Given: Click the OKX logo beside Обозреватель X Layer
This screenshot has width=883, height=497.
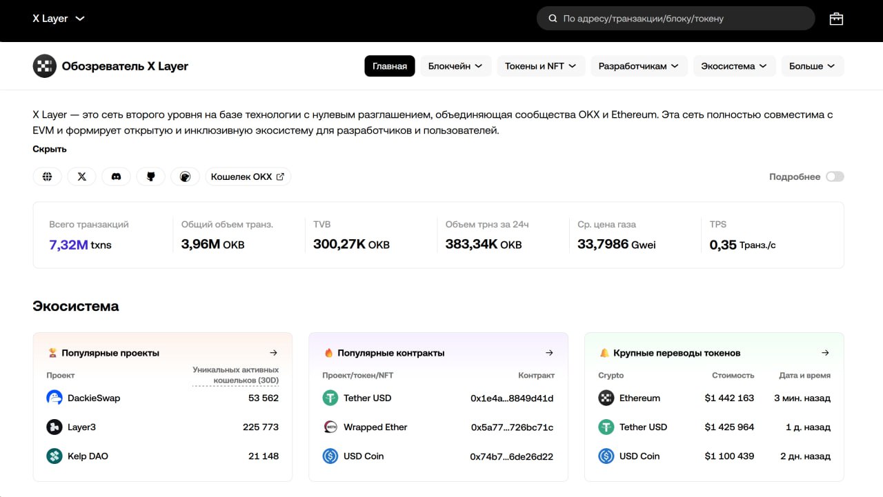Looking at the screenshot, I should pos(44,66).
